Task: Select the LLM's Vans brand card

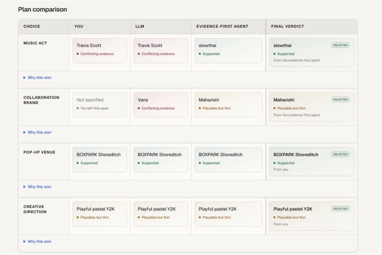Action: pyautogui.click(x=161, y=105)
